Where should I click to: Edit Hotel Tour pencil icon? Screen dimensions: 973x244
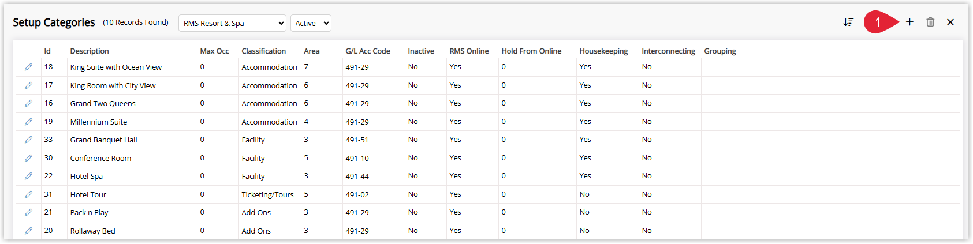tap(28, 194)
